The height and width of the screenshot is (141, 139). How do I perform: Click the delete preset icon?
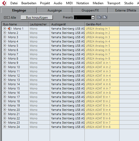(x=105, y=17)
